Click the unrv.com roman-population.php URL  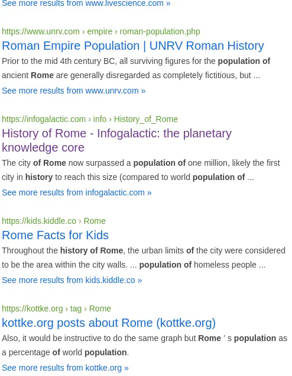[101, 31]
